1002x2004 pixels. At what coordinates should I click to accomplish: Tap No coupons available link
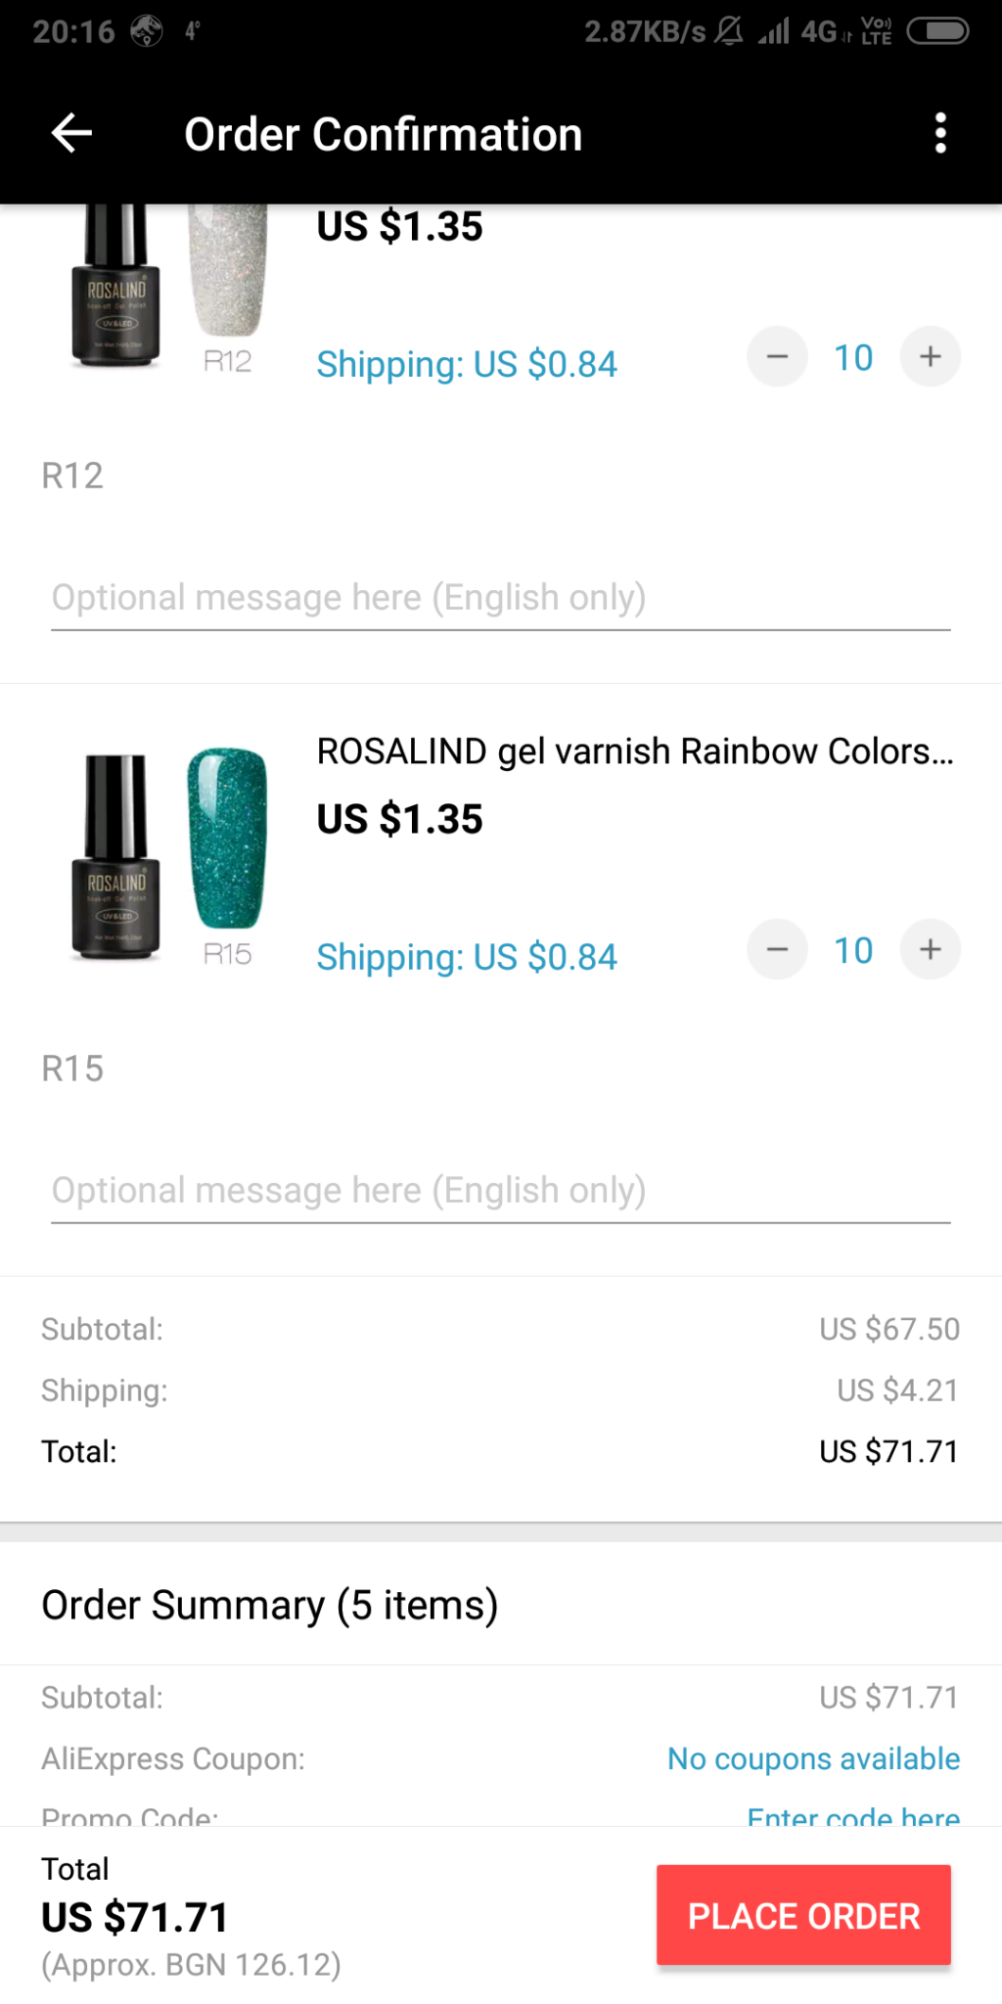click(x=813, y=1758)
